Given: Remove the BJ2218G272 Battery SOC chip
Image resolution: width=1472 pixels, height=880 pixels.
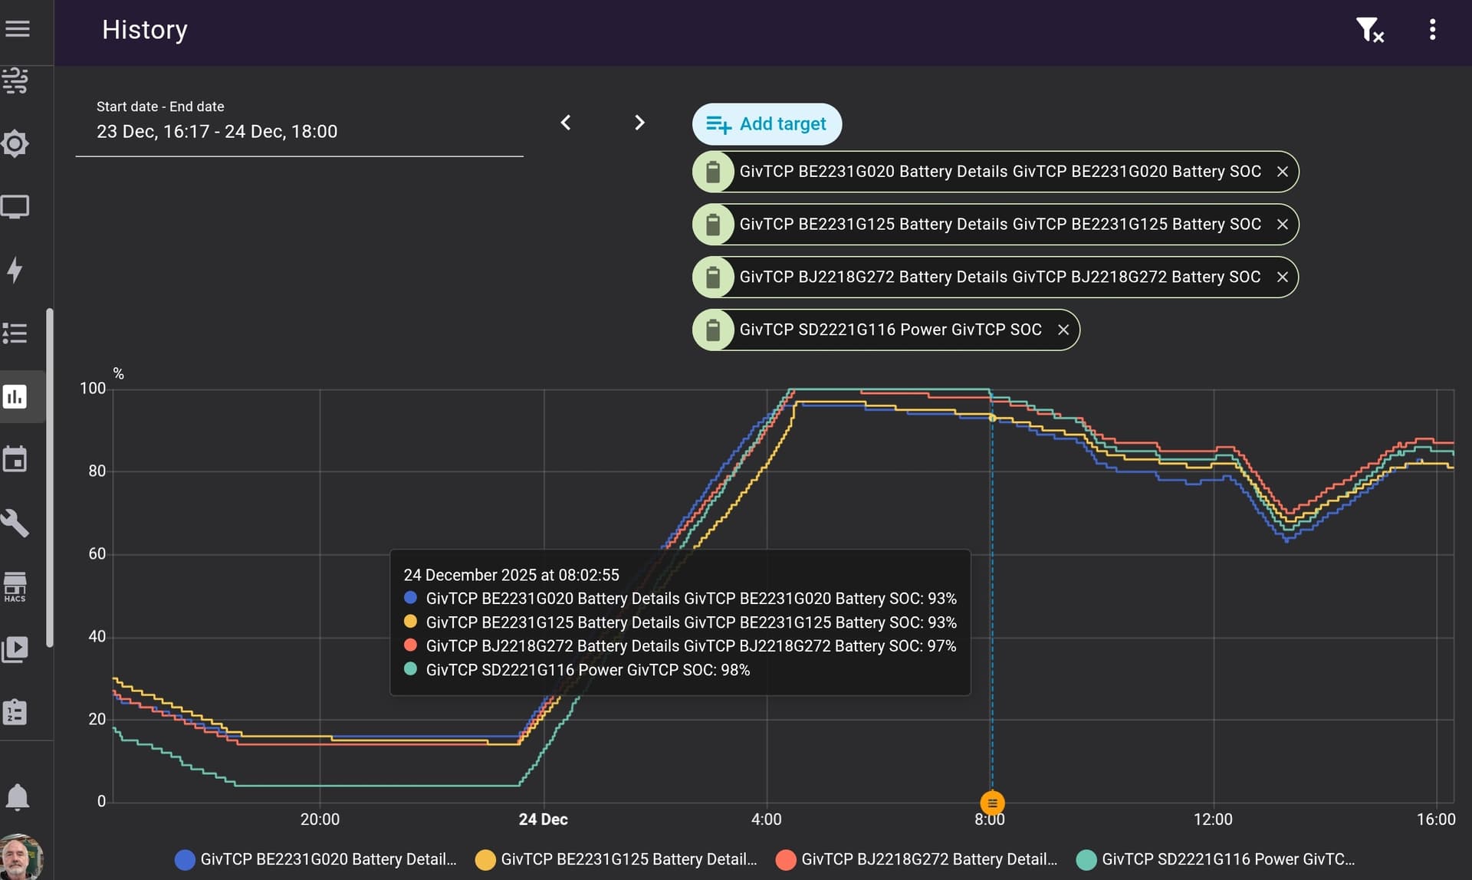Looking at the screenshot, I should tap(1282, 277).
